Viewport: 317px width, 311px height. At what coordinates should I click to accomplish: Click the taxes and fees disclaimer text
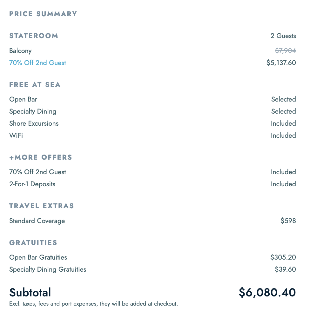93,304
